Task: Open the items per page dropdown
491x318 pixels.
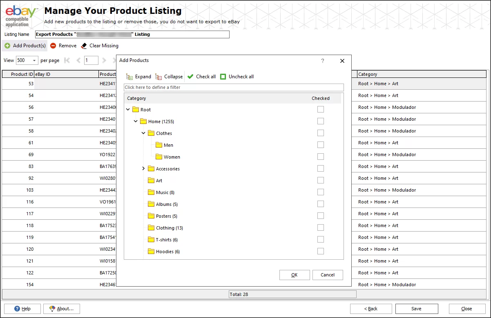Action: click(x=34, y=60)
